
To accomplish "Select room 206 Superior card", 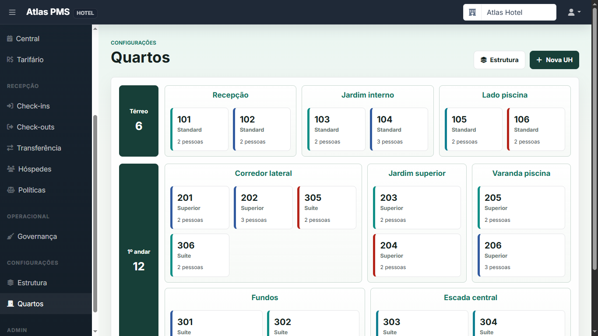I will point(521,255).
